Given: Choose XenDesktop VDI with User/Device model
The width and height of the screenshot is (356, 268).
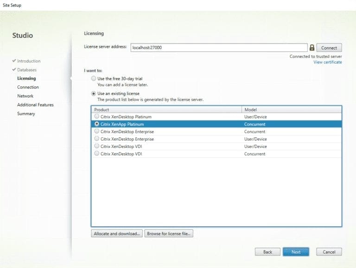Looking at the screenshot, I should (x=96, y=147).
